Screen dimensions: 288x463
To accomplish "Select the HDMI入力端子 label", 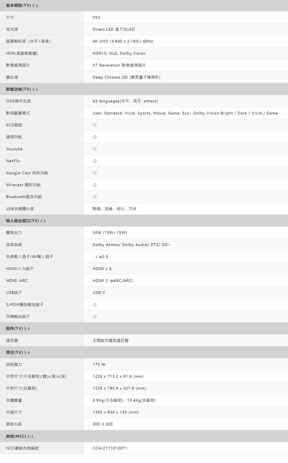I will click(20, 269).
